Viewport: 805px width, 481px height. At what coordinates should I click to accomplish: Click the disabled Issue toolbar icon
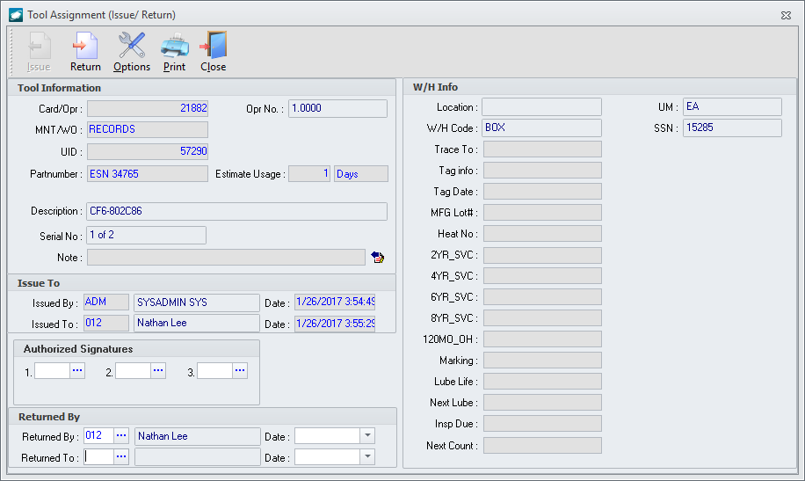point(39,51)
